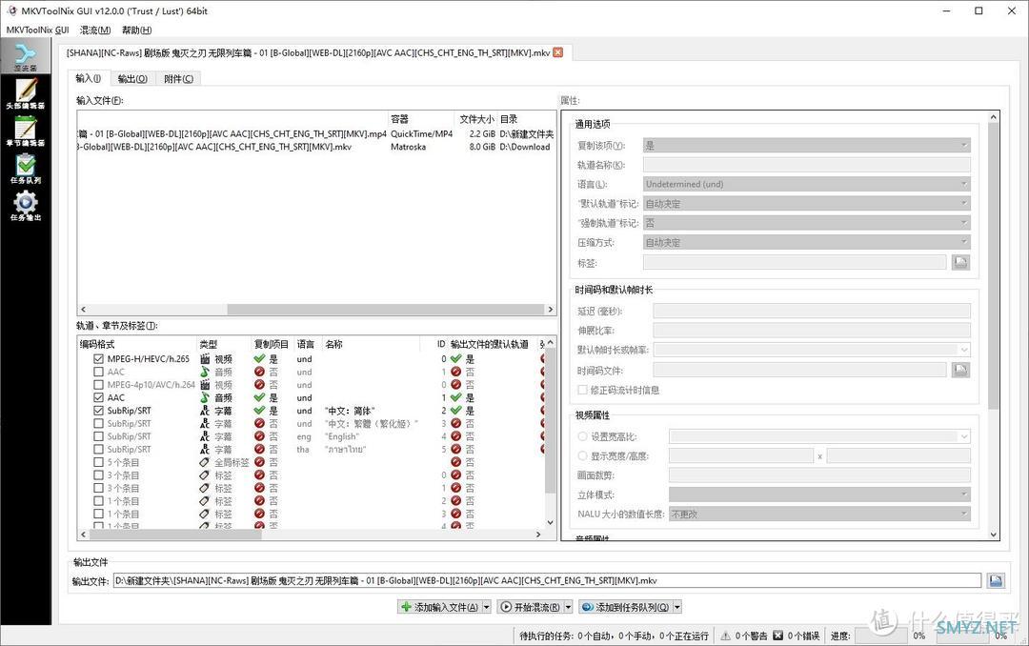
Task: Click the 开始混流 start multiplexing button
Action: [x=529, y=607]
